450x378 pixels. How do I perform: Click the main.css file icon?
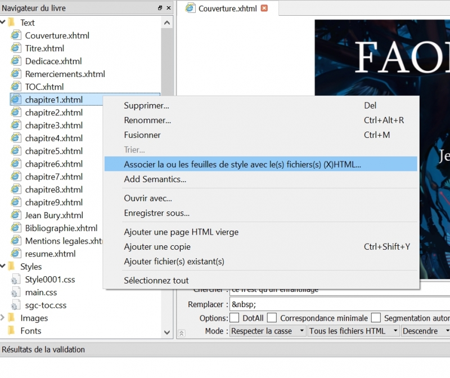16,292
